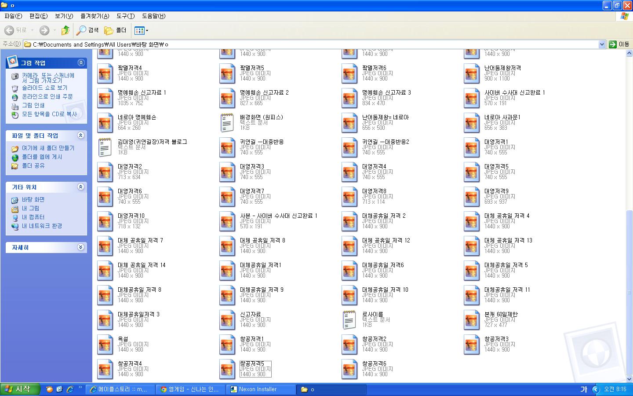Go to 내 컴퓨터 location
Viewport: 633px width, 396px height.
33,217
